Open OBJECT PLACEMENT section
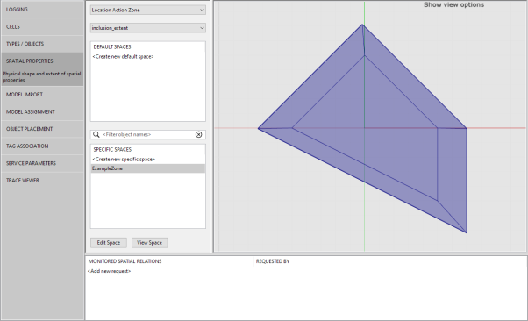 (42, 129)
